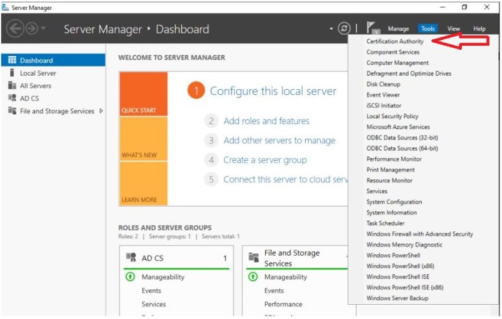Select Certification Authority from Tools menu
This screenshot has width=502, height=319.
(x=395, y=41)
